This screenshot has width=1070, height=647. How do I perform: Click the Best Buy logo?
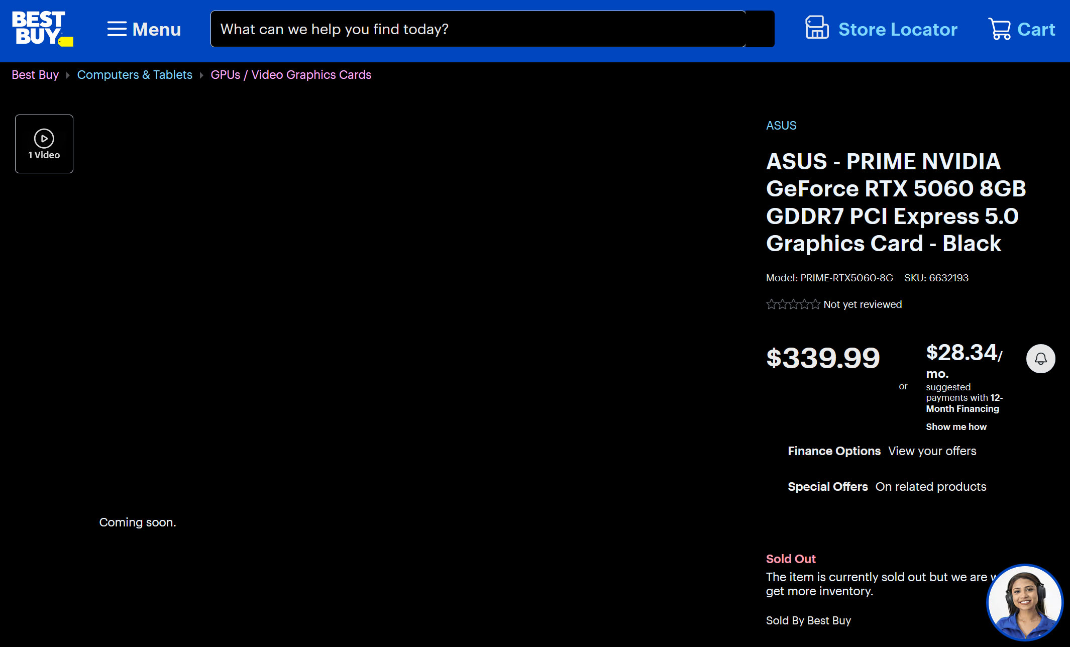pos(42,29)
